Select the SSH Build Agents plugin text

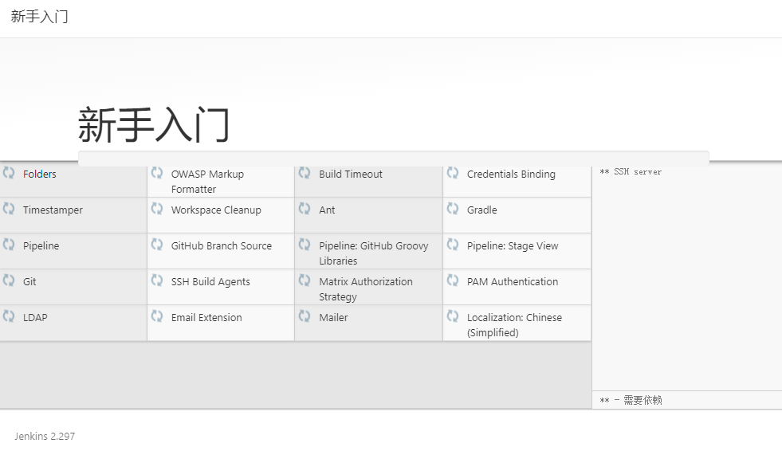coord(210,281)
